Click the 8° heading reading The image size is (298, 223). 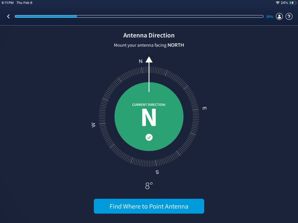[x=149, y=186]
